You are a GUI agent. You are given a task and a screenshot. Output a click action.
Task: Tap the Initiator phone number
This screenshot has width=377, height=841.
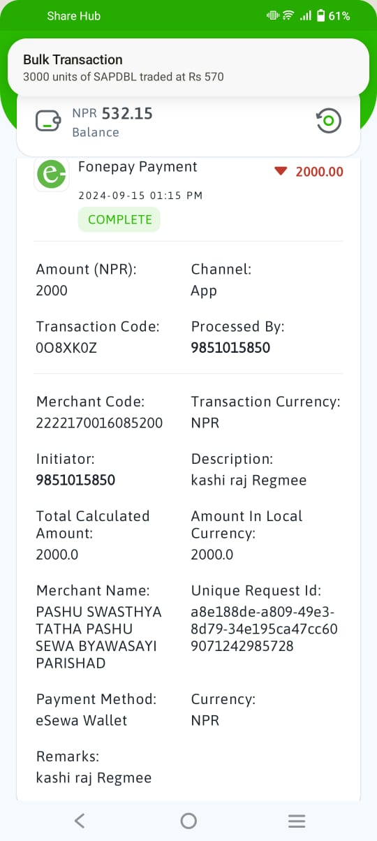pos(75,480)
